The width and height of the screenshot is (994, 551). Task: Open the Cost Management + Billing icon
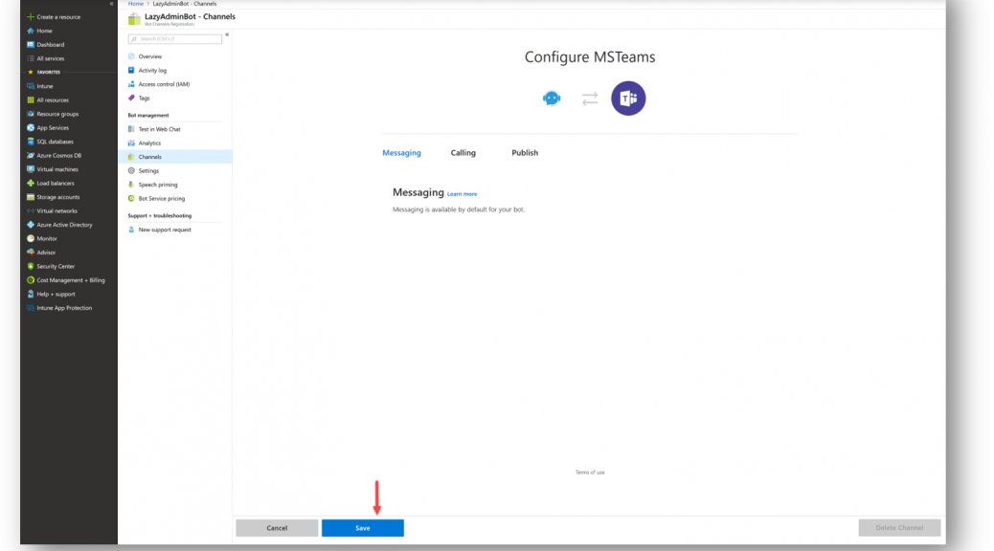pos(31,280)
